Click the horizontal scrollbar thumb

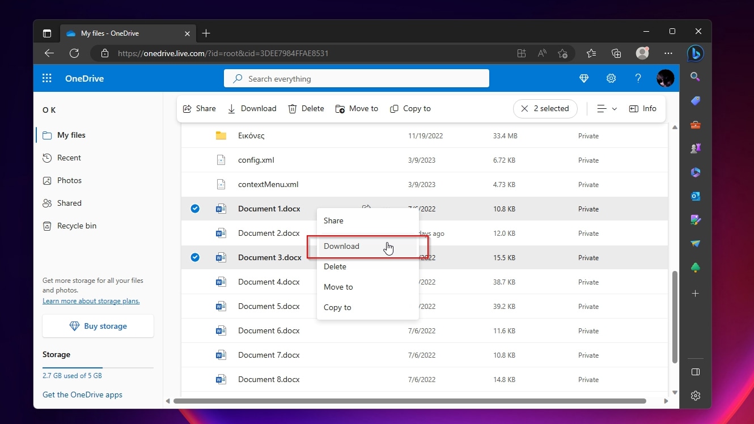[x=410, y=401]
